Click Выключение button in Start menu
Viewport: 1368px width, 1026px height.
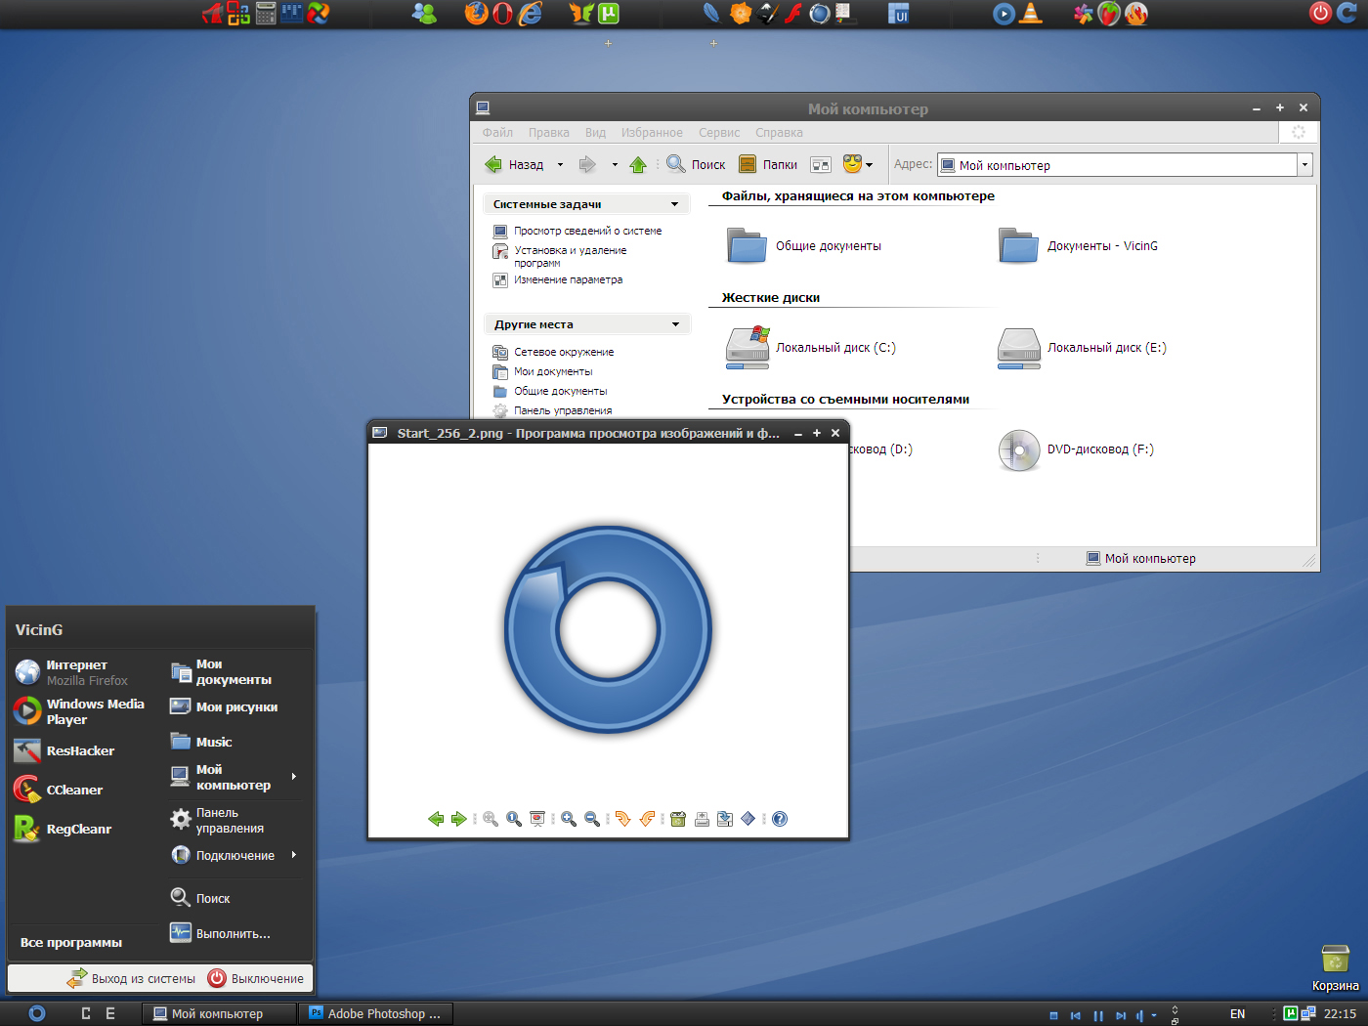257,978
